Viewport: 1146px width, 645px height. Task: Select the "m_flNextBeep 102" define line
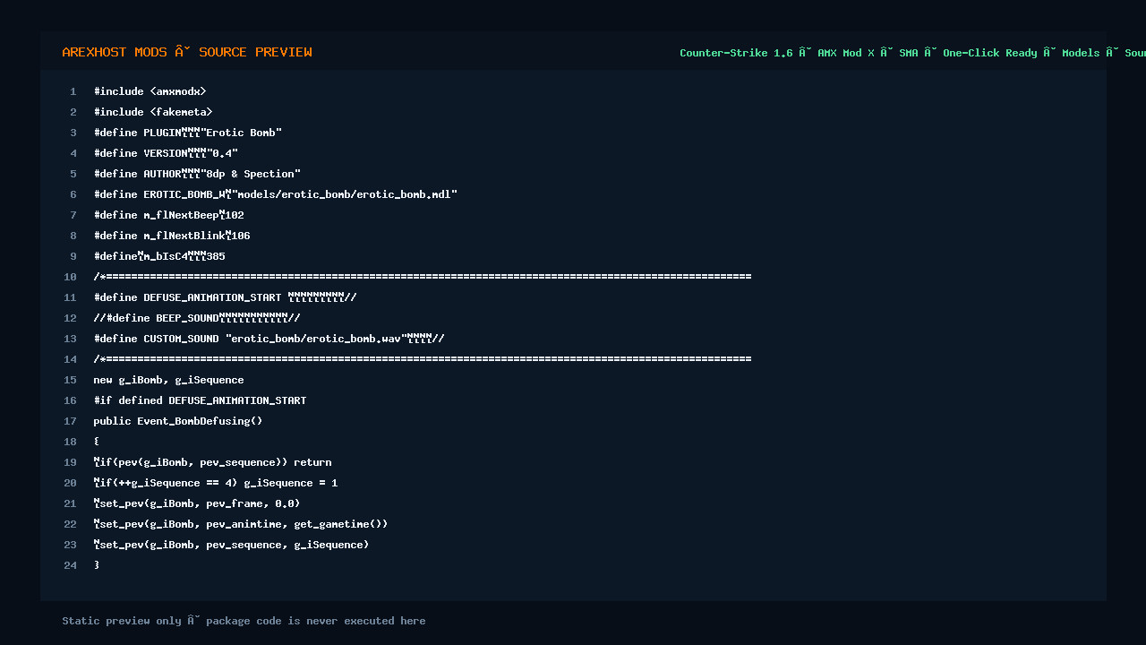coord(168,215)
